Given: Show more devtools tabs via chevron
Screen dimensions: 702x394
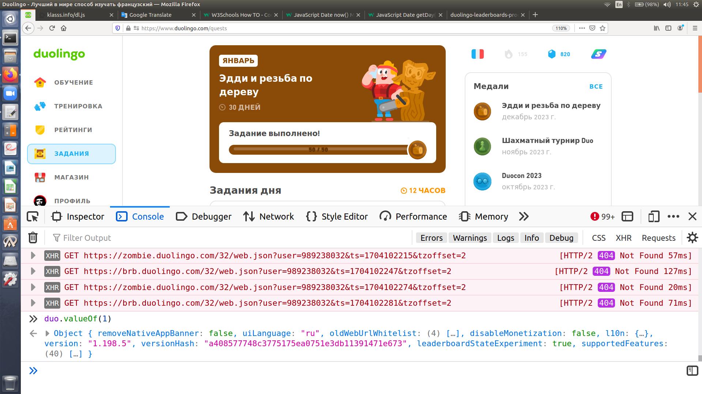Looking at the screenshot, I should click(524, 217).
